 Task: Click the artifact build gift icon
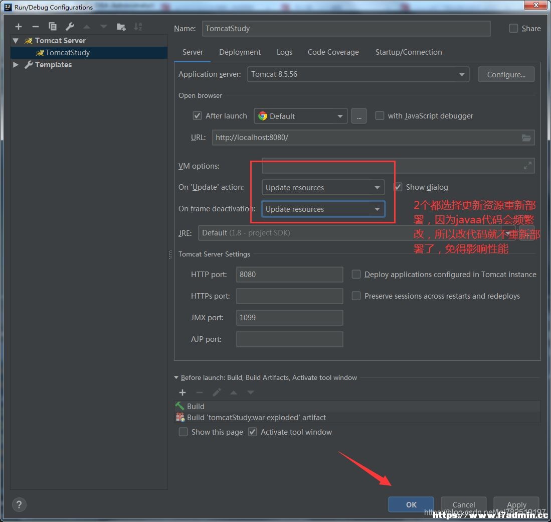180,417
